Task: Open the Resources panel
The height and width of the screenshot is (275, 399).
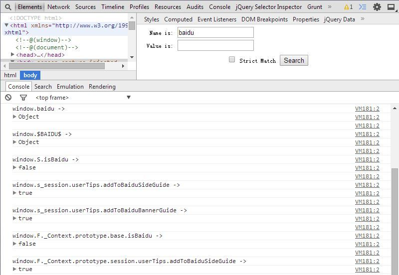Action: [x=168, y=7]
